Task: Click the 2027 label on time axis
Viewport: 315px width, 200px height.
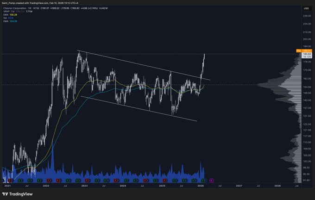Action: tap(239, 186)
